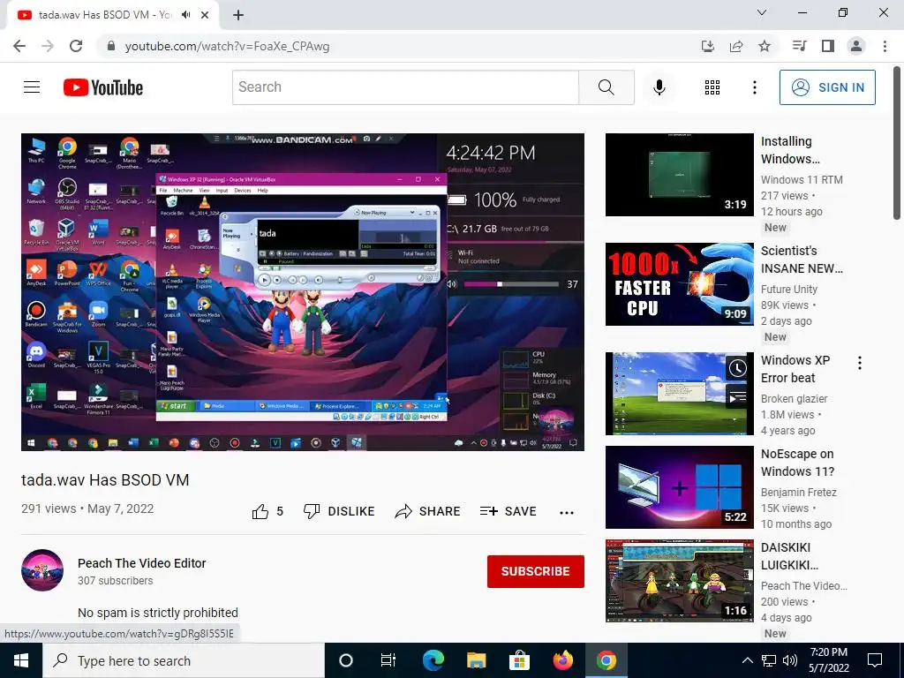Open Chrome three-dot menu
This screenshot has height=678, width=904.
[885, 46]
